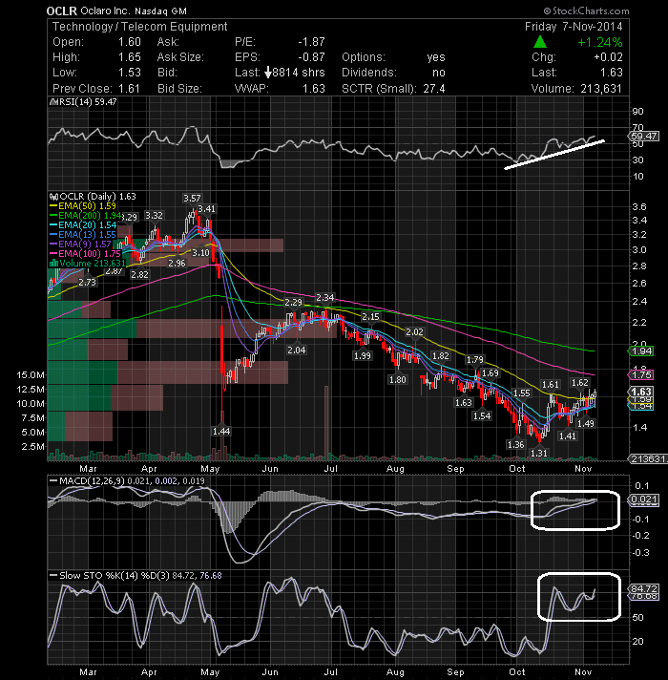Click the 213631 volume tag on right axis
This screenshot has width=668, height=680.
click(x=648, y=458)
